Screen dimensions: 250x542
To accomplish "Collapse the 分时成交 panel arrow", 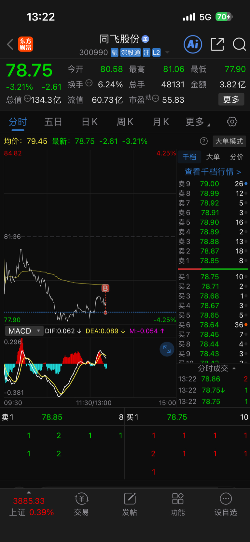I will click(x=234, y=369).
